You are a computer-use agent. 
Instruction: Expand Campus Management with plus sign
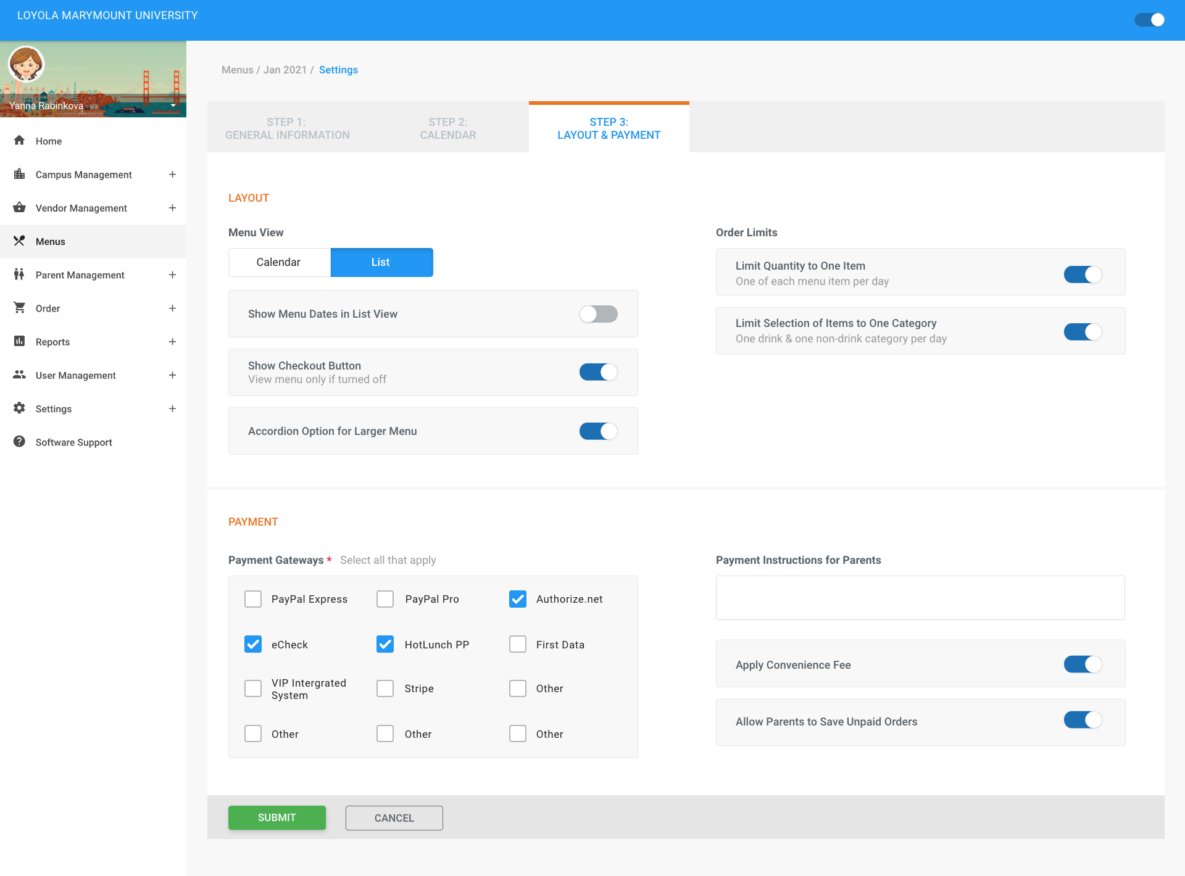pos(172,175)
